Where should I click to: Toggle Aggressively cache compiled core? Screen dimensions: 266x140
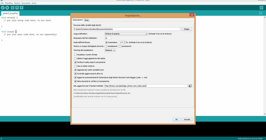[75, 70]
